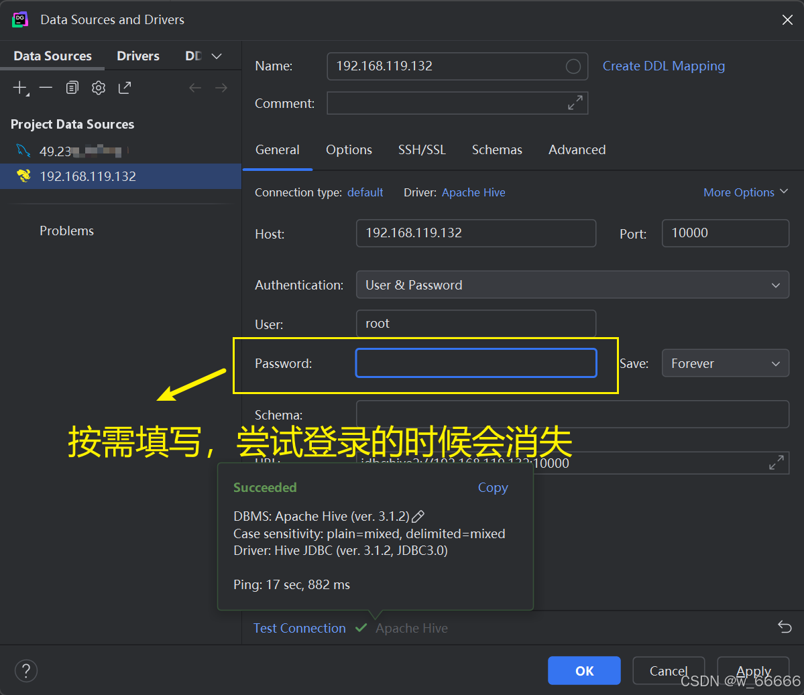
Task: Click the Ping: 17 sec, 882 ms text
Action: pos(291,584)
